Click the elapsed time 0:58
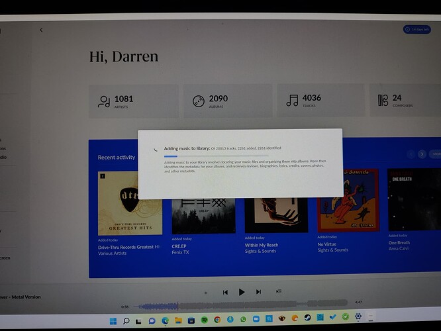 coord(125,307)
